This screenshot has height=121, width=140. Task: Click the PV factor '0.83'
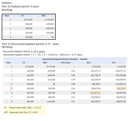[x=73, y=75]
